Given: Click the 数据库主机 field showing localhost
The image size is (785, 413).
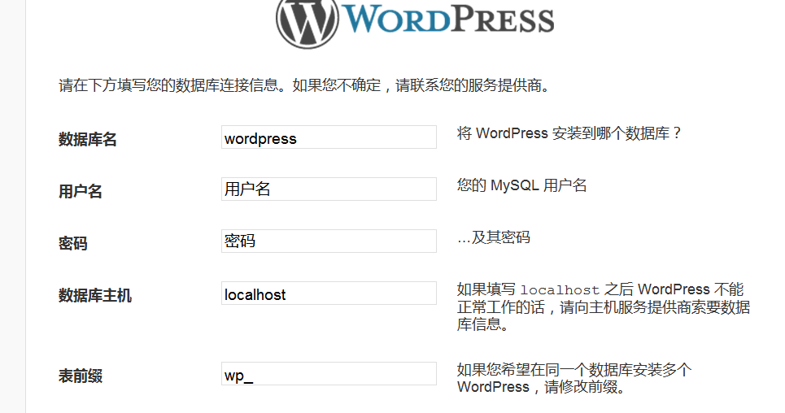Looking at the screenshot, I should [329, 294].
